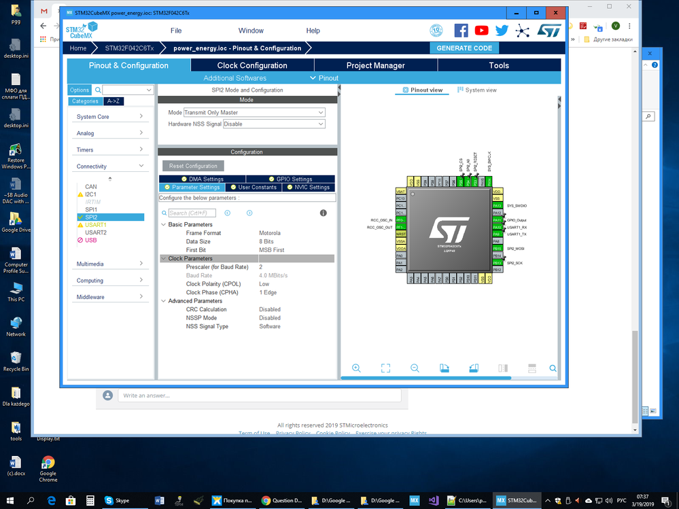Switch to System view

click(476, 90)
